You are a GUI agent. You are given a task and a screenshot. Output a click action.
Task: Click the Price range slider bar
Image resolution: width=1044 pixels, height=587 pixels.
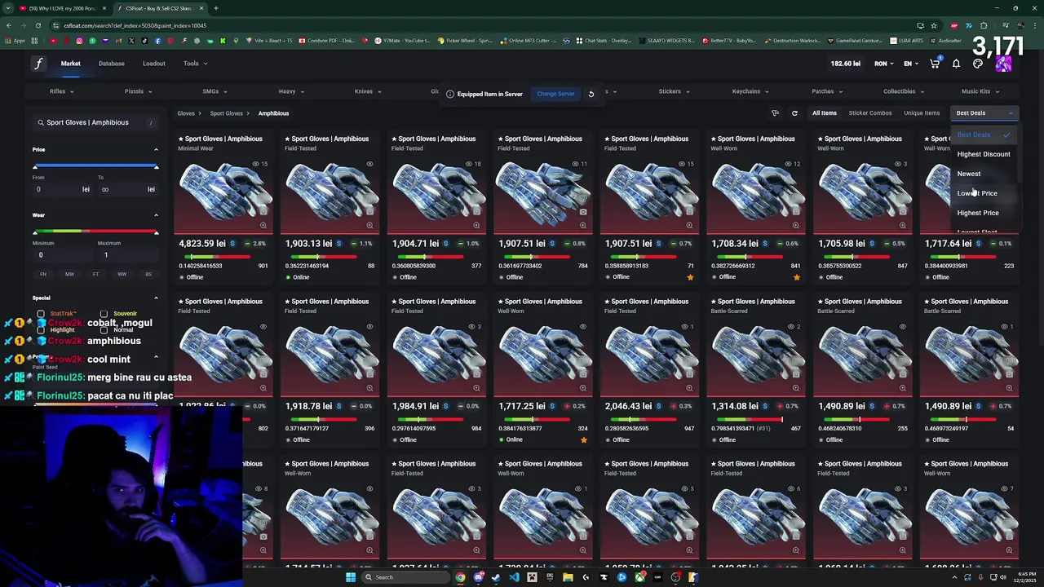(x=95, y=166)
